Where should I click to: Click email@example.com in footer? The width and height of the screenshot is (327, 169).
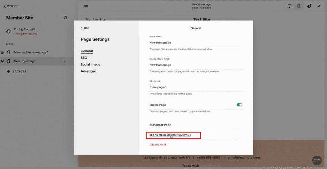pyautogui.click(x=244, y=157)
